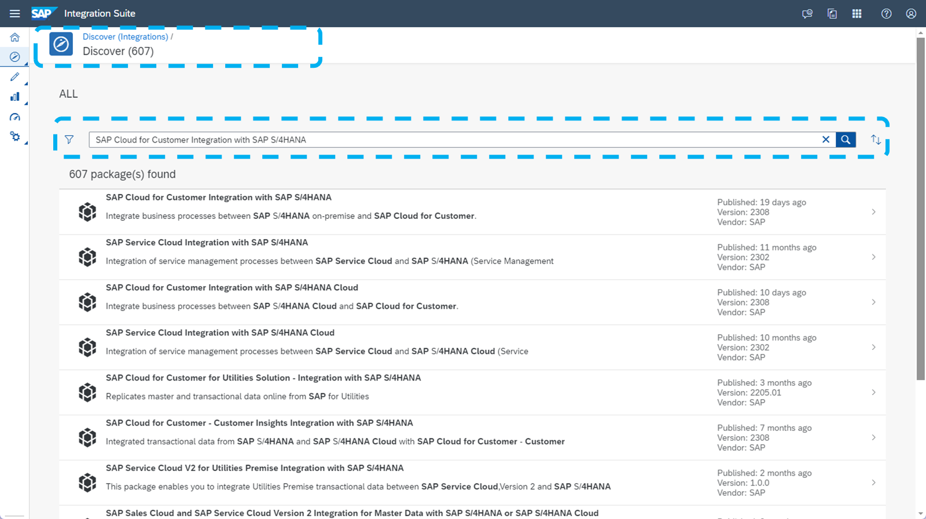Viewport: 926px width, 519px height.
Task: Expand row published 11 months ago via chevron
Action: [873, 257]
